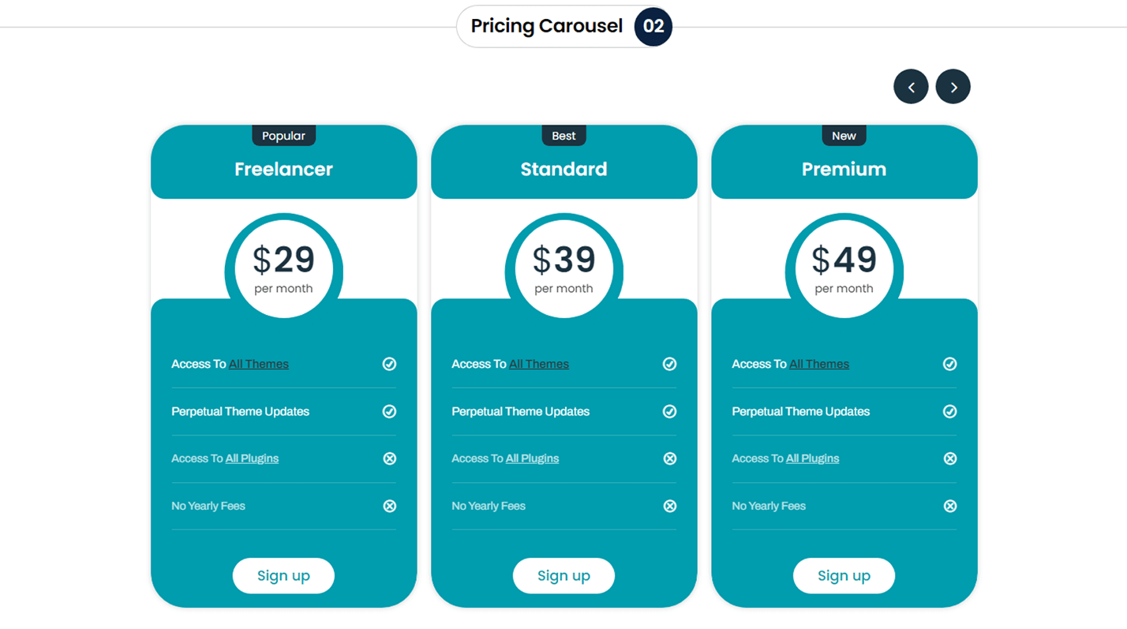Click the 02 number badge in heading
Screen dimensions: 1127x629
click(653, 26)
